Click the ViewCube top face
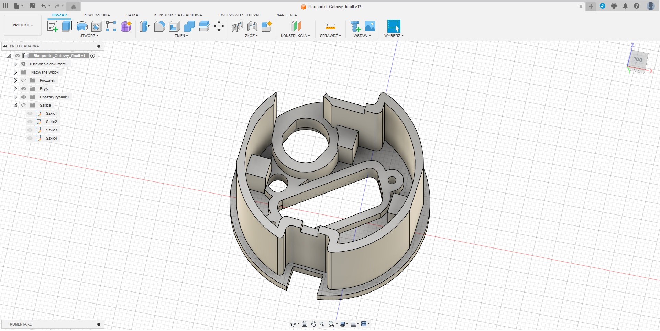This screenshot has width=660, height=331. [x=638, y=60]
